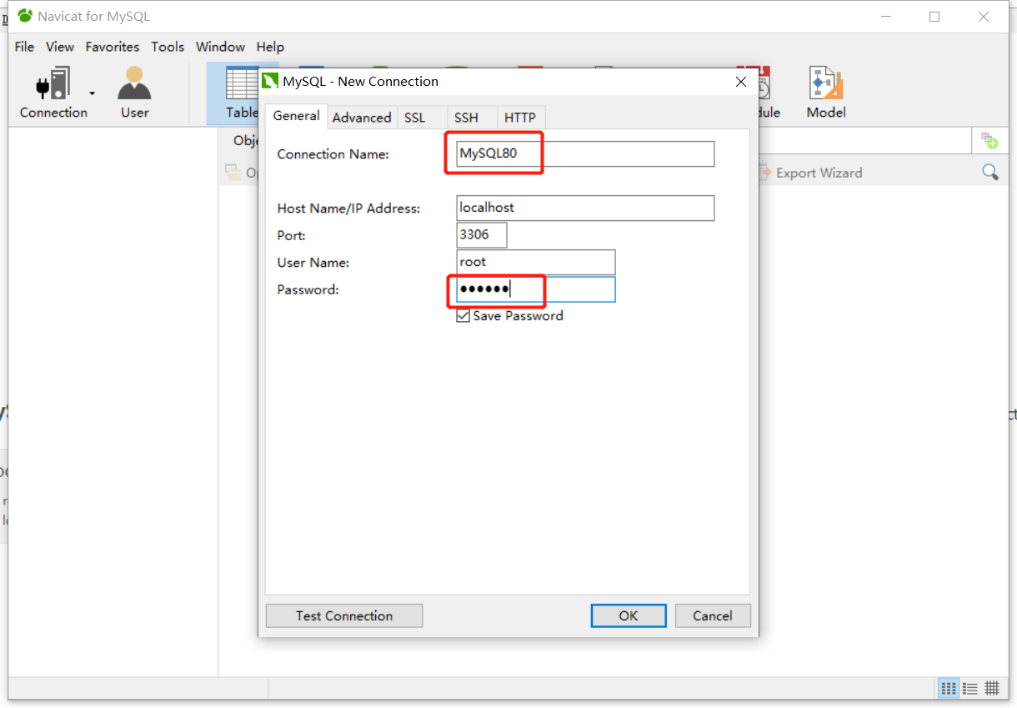Open the SSH tab
1017x708 pixels.
(466, 118)
